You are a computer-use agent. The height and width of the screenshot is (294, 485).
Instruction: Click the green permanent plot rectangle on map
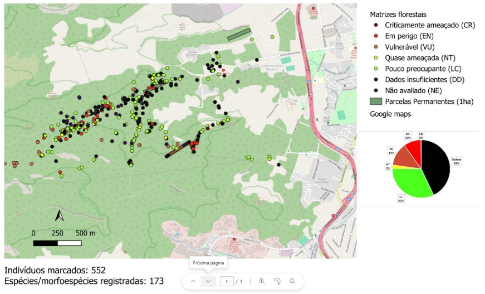click(239, 34)
